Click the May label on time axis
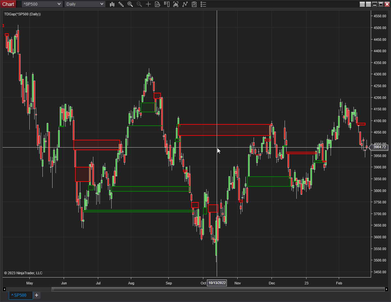Viewport: 391px width, 302px height. click(x=30, y=283)
